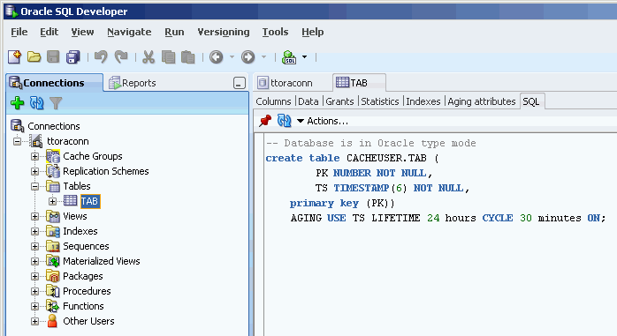Image resolution: width=617 pixels, height=336 pixels.
Task: Collapse the ttoraconn connection node
Action: pyautogui.click(x=18, y=141)
